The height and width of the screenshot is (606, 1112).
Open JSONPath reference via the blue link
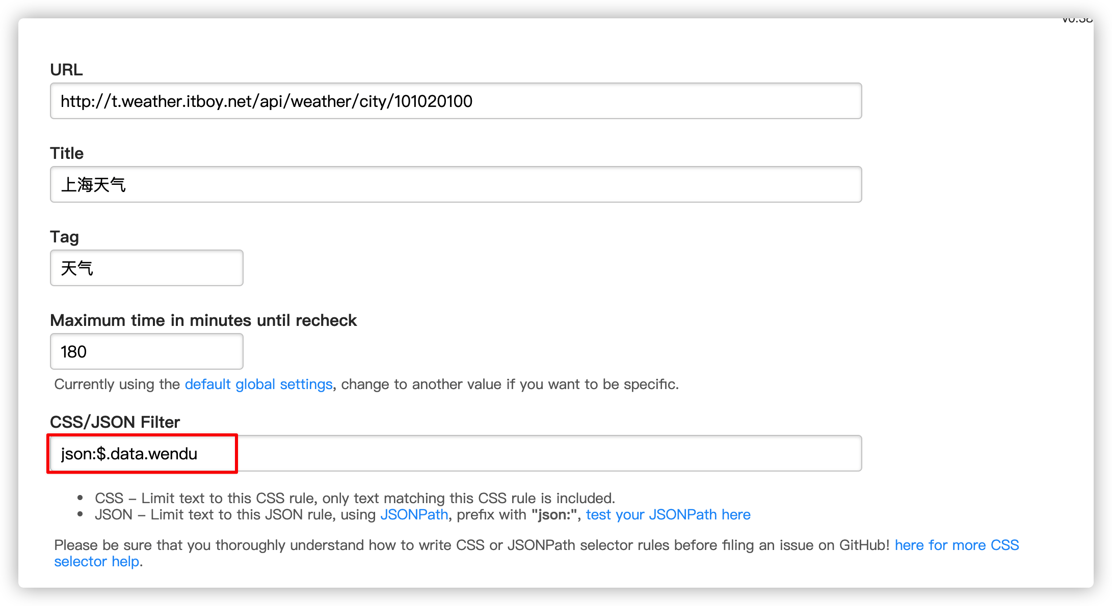point(414,515)
